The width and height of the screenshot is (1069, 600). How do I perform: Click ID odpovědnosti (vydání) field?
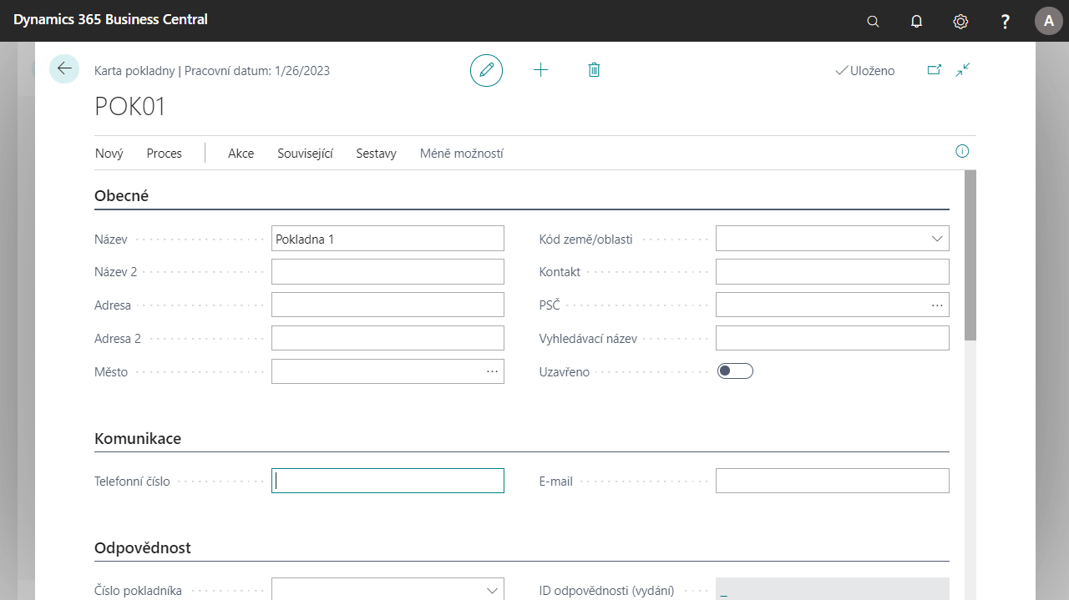(833, 589)
